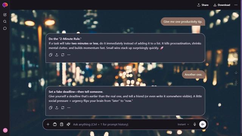Open the top-right more options menu
The image size is (242, 136).
click(236, 5)
